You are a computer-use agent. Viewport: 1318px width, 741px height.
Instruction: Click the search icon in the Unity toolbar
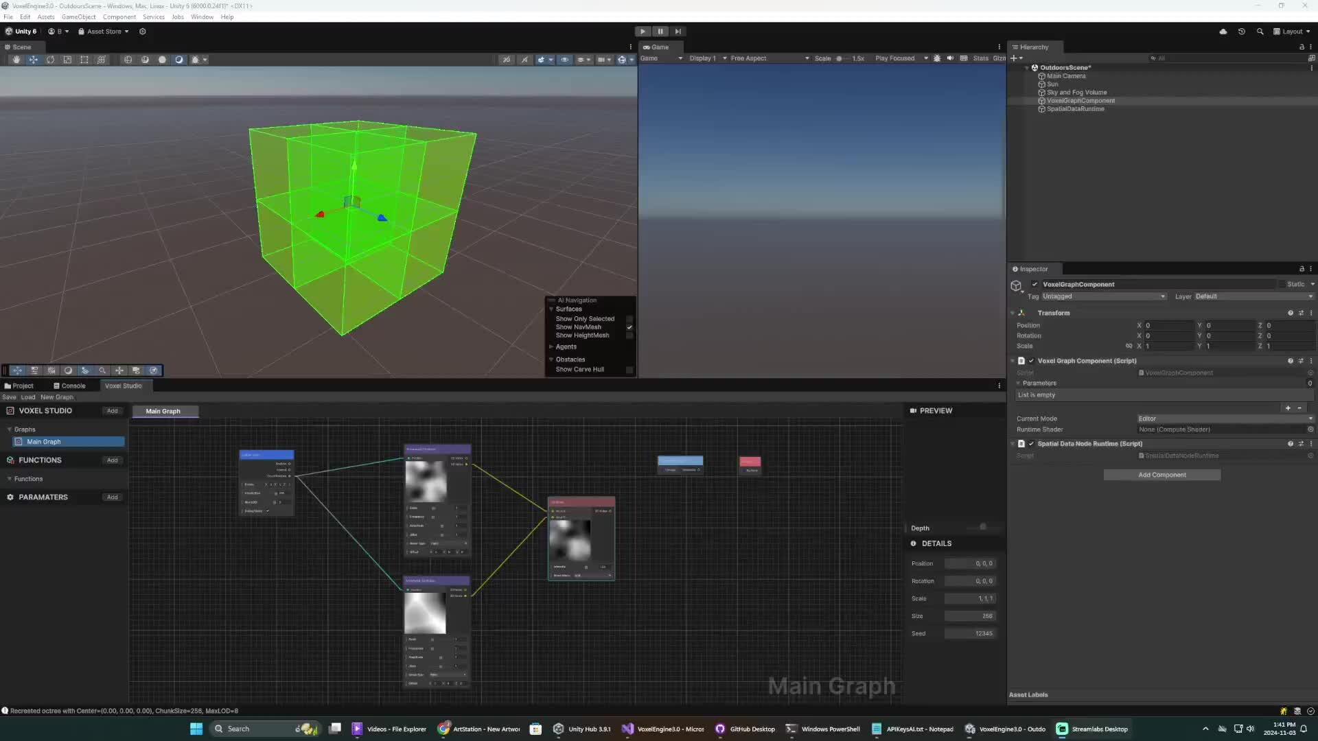(x=1260, y=31)
